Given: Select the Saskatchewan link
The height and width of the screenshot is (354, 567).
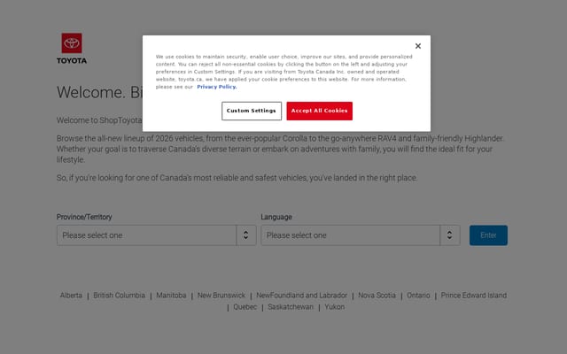Looking at the screenshot, I should pyautogui.click(x=291, y=307).
